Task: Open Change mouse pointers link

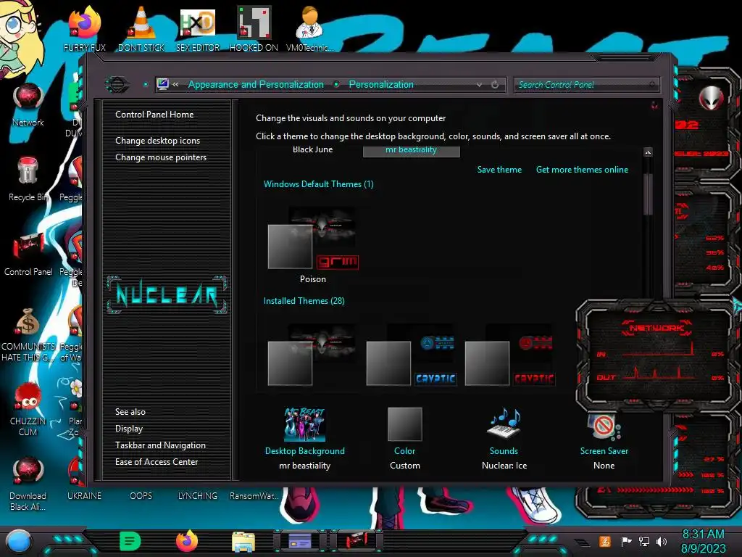Action: (161, 157)
